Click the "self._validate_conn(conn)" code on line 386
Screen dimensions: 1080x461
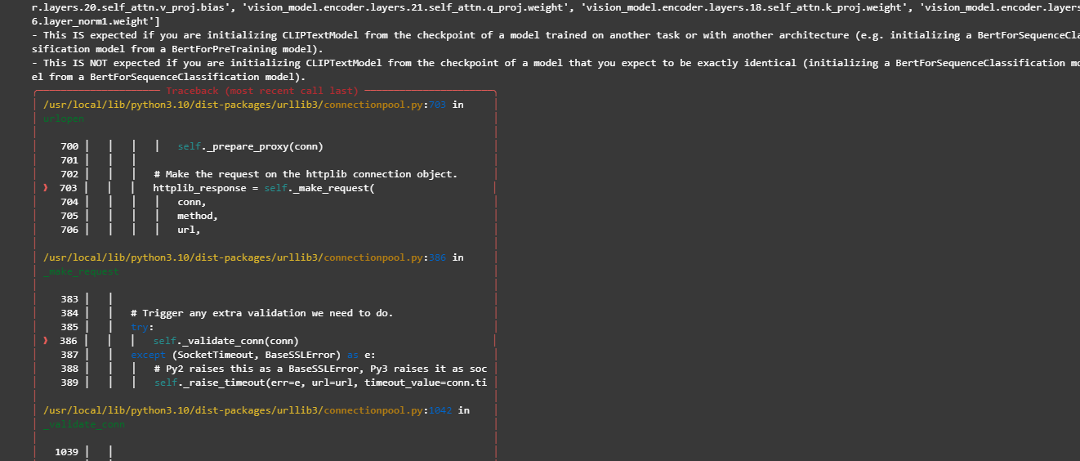tap(225, 341)
